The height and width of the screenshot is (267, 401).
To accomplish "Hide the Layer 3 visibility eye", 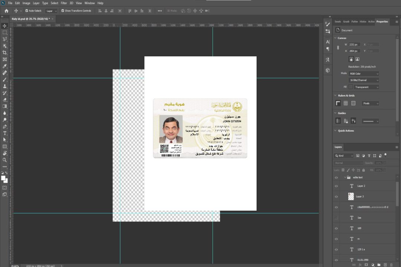I will 336,197.
